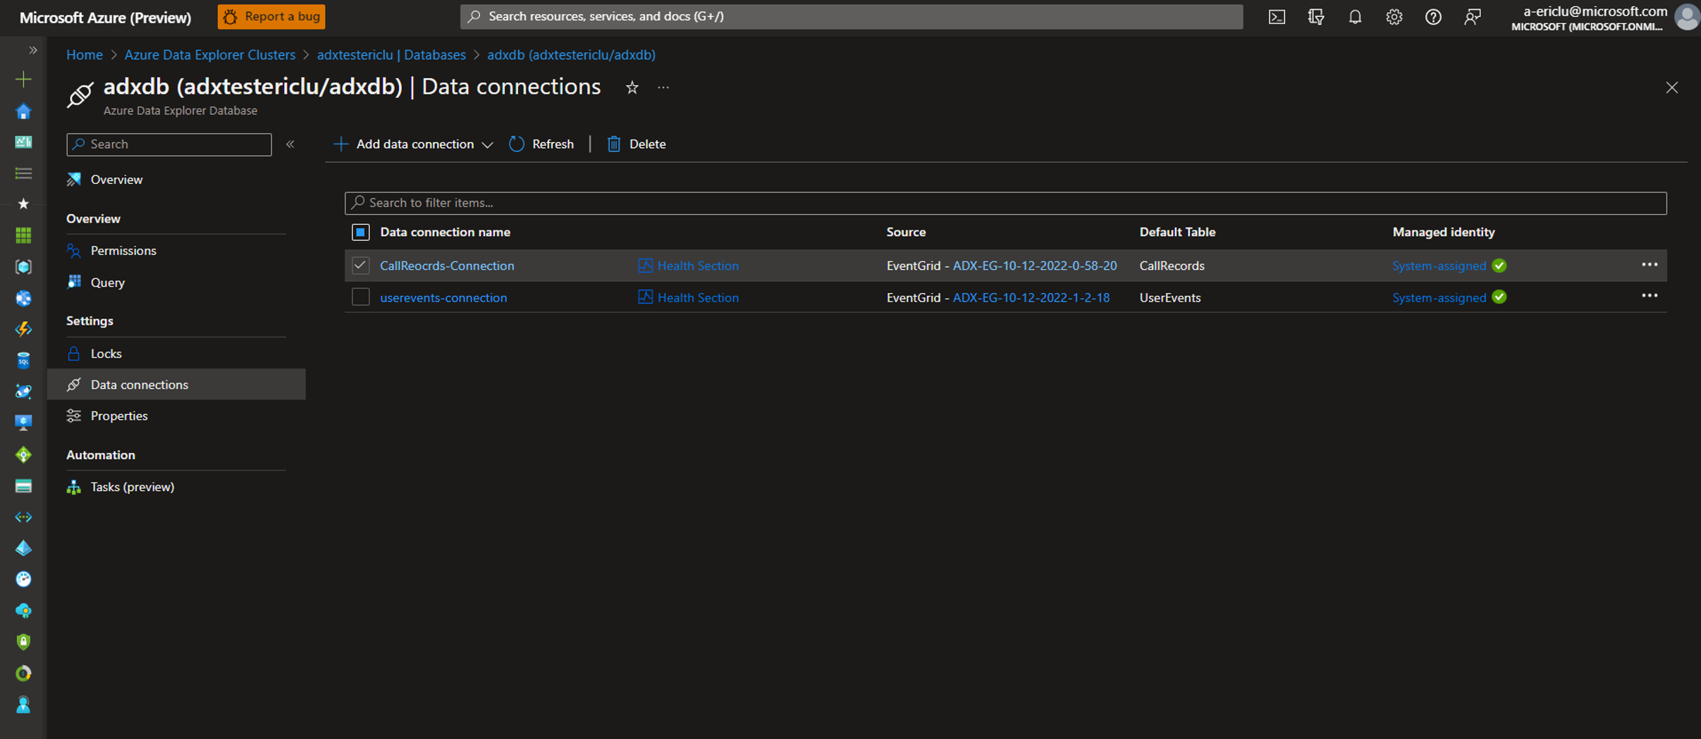Click the CallRecords default table cell
The height and width of the screenshot is (739, 1701).
click(x=1172, y=266)
